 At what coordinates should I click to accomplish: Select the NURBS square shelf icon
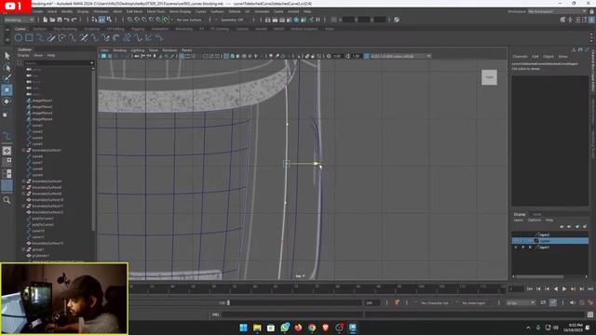coord(29,37)
